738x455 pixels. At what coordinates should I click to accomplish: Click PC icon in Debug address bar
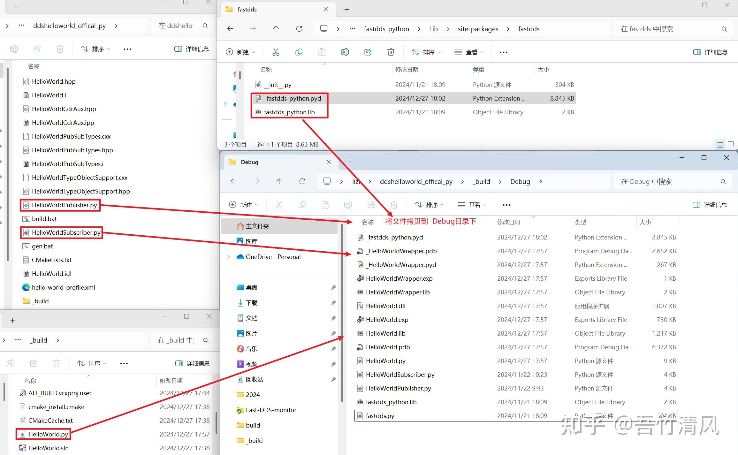click(327, 181)
